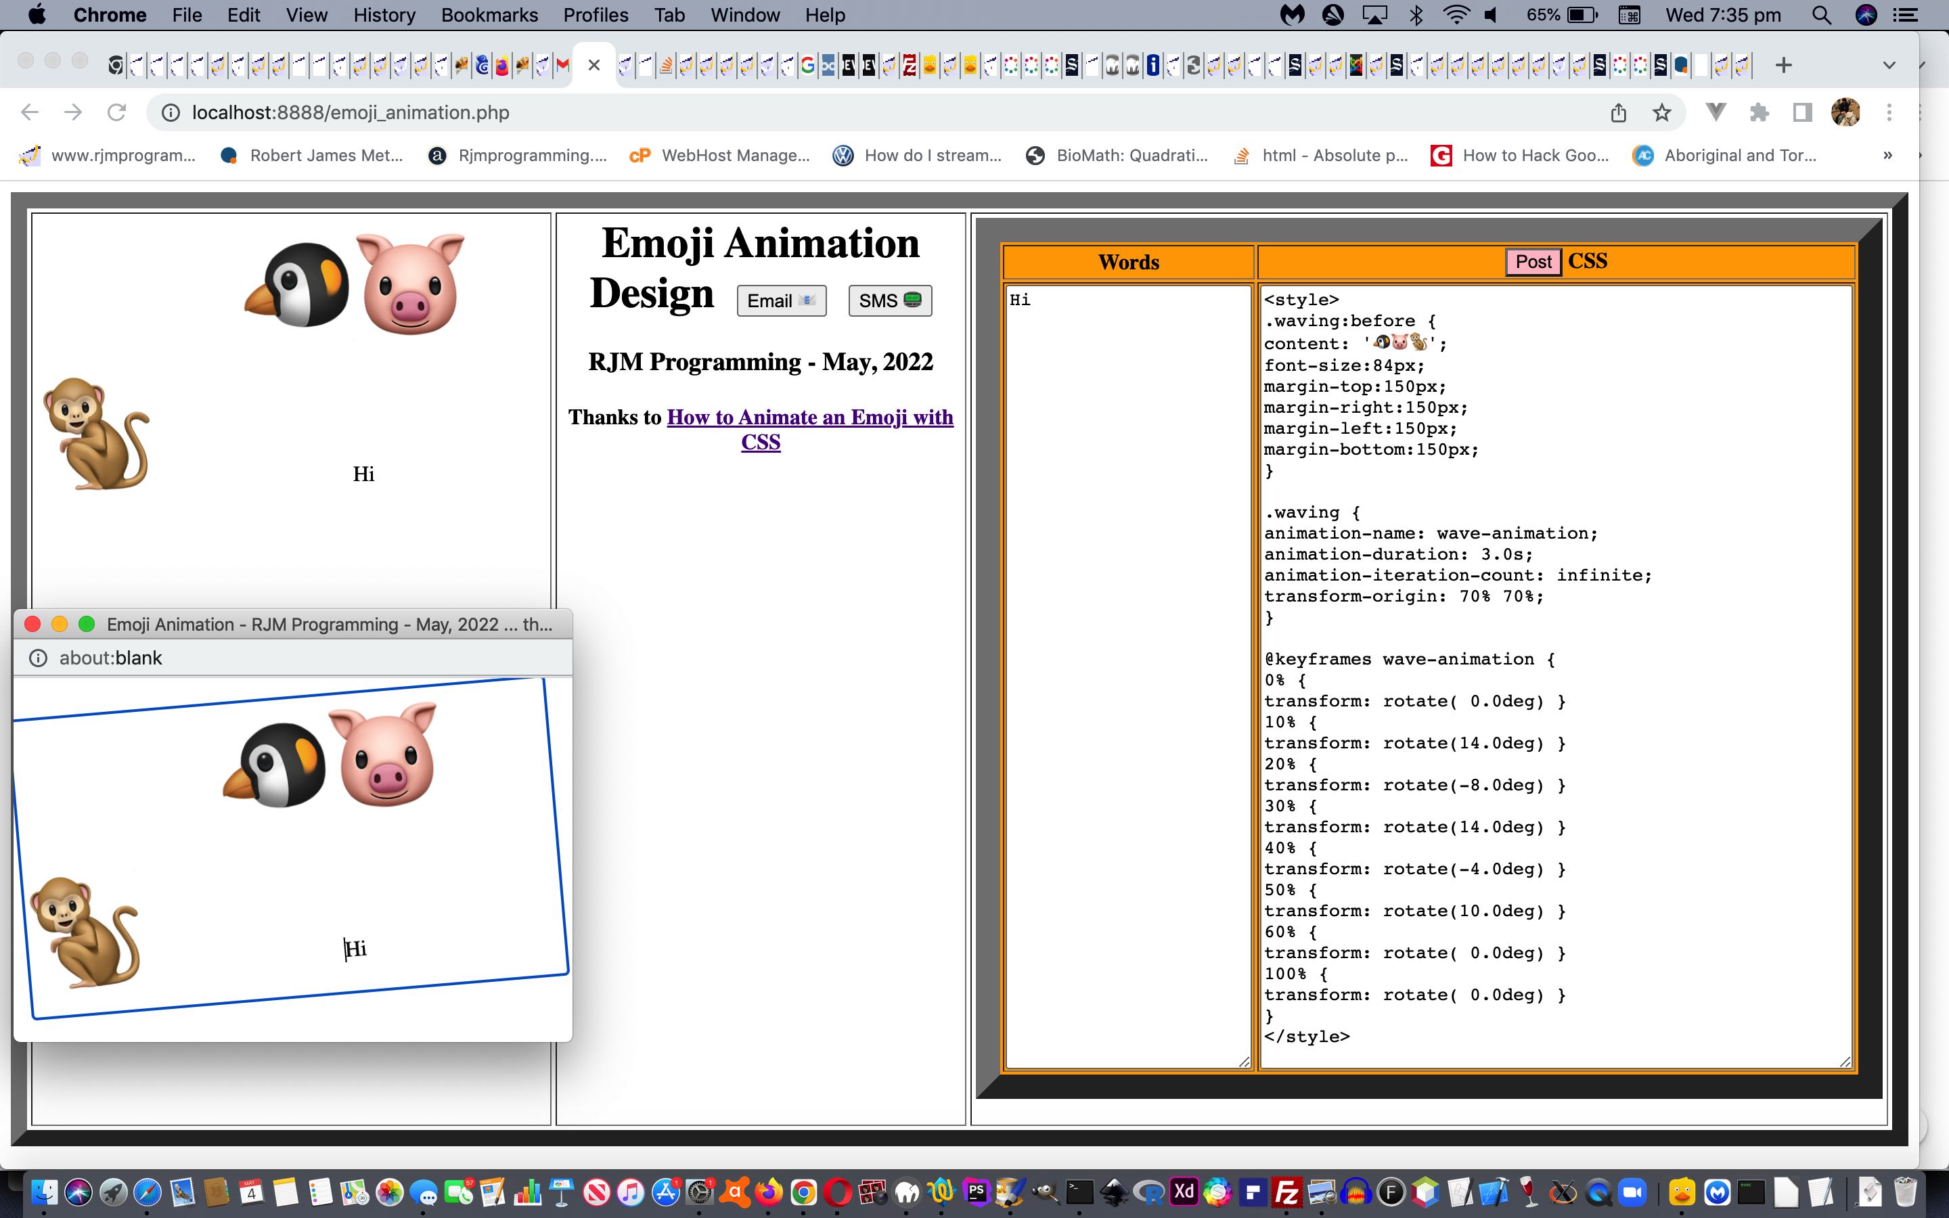The height and width of the screenshot is (1218, 1949).
Task: Go back using the browser back arrow
Action: [30, 112]
